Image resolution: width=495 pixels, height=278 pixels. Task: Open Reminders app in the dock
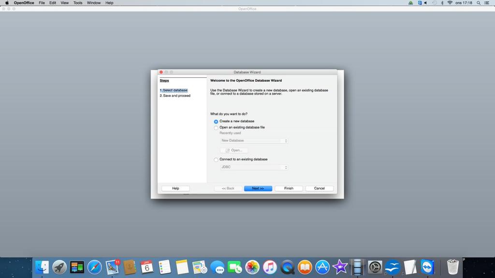click(x=164, y=267)
